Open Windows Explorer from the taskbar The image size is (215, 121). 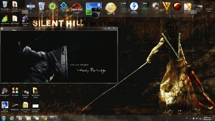pos(29,118)
